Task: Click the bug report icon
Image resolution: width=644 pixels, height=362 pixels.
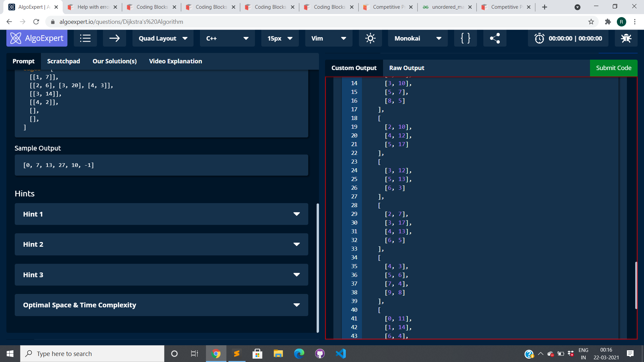Action: [x=626, y=38]
